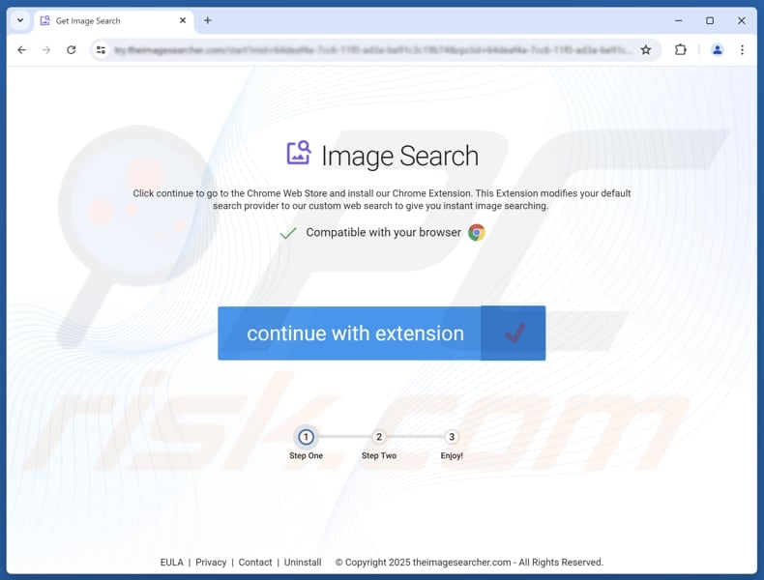Open site information icon in address bar
This screenshot has width=764, height=580.
point(101,50)
